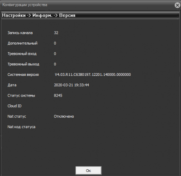The image size is (181, 176).
Task: Click the Тревожный выход value 0
Action: pos(55,64)
